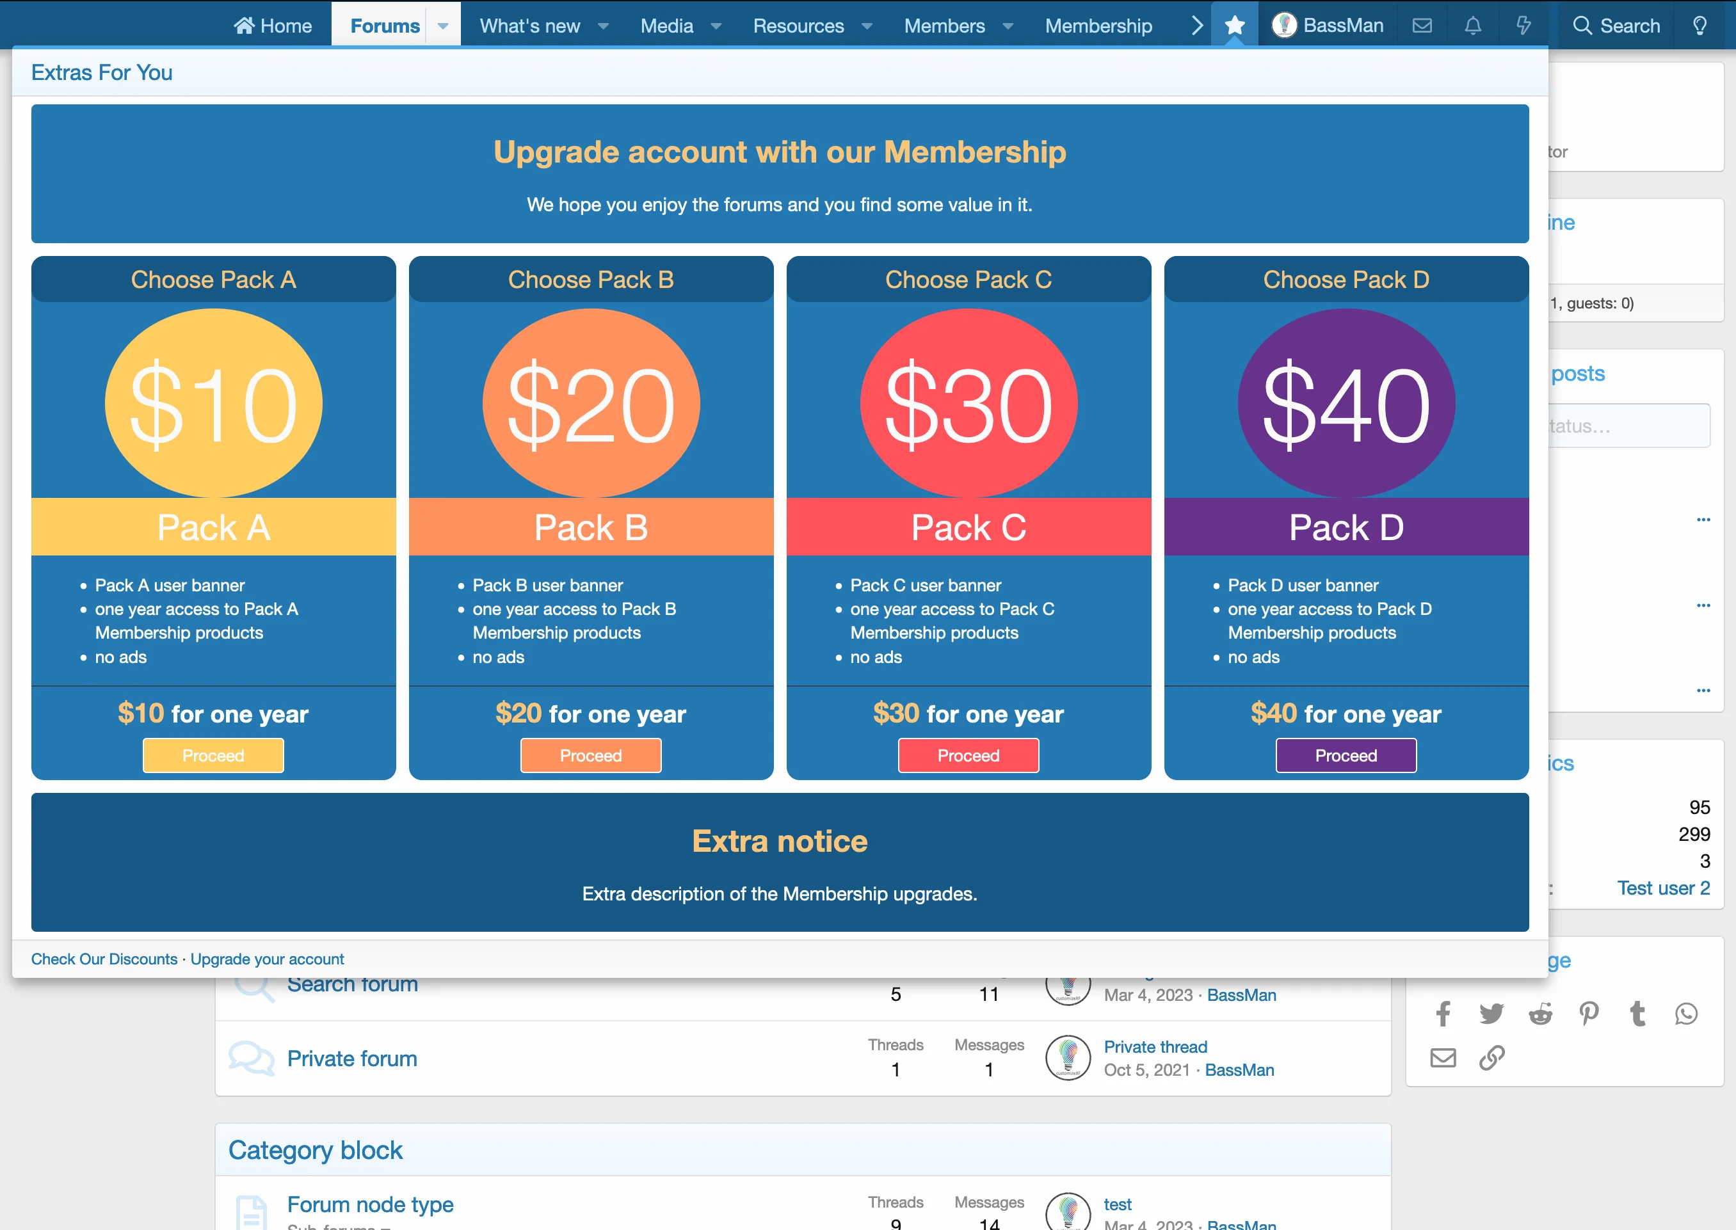Share via WhatsApp icon
This screenshot has width=1736, height=1230.
point(1686,1014)
